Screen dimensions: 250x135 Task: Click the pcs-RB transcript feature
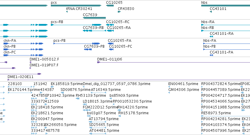76,25
